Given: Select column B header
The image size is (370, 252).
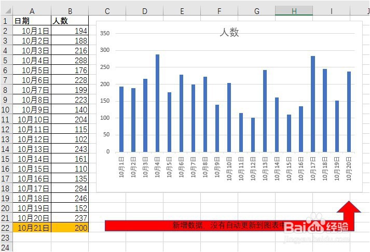Looking at the screenshot, I should 70,11.
